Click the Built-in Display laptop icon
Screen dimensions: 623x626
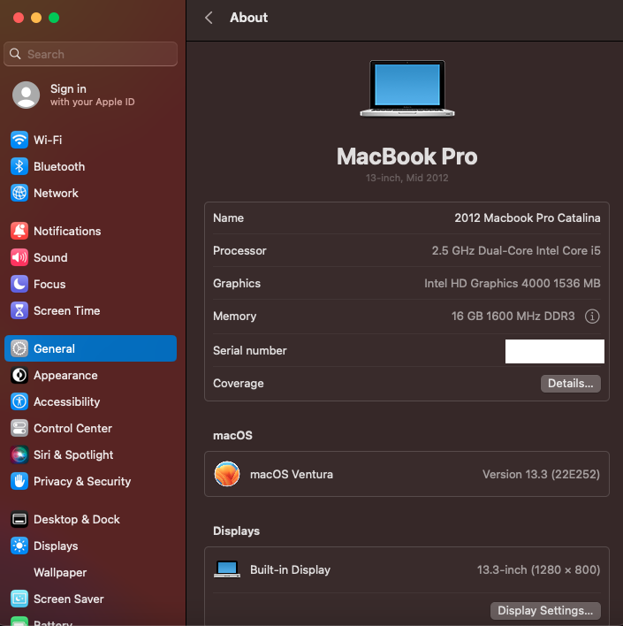[x=227, y=569]
